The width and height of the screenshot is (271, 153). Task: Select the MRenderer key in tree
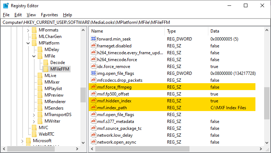point(55,102)
